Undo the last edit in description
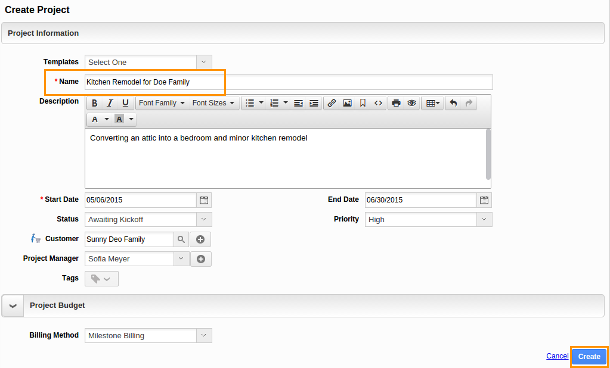The width and height of the screenshot is (610, 368). click(453, 103)
